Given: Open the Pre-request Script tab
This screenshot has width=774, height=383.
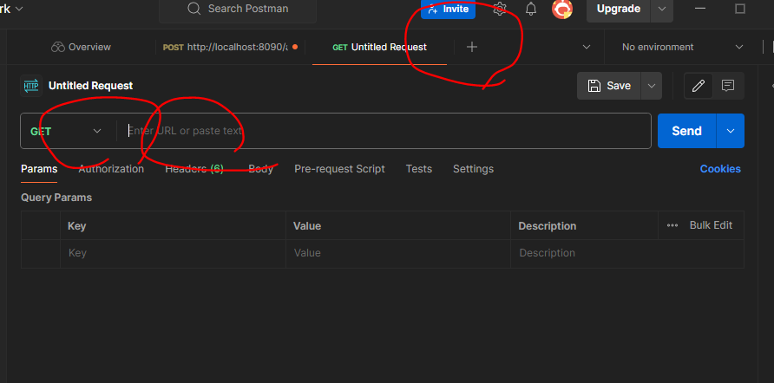Looking at the screenshot, I should tap(339, 169).
